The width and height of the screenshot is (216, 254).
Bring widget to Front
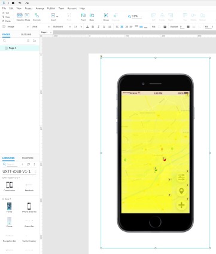point(83,17)
